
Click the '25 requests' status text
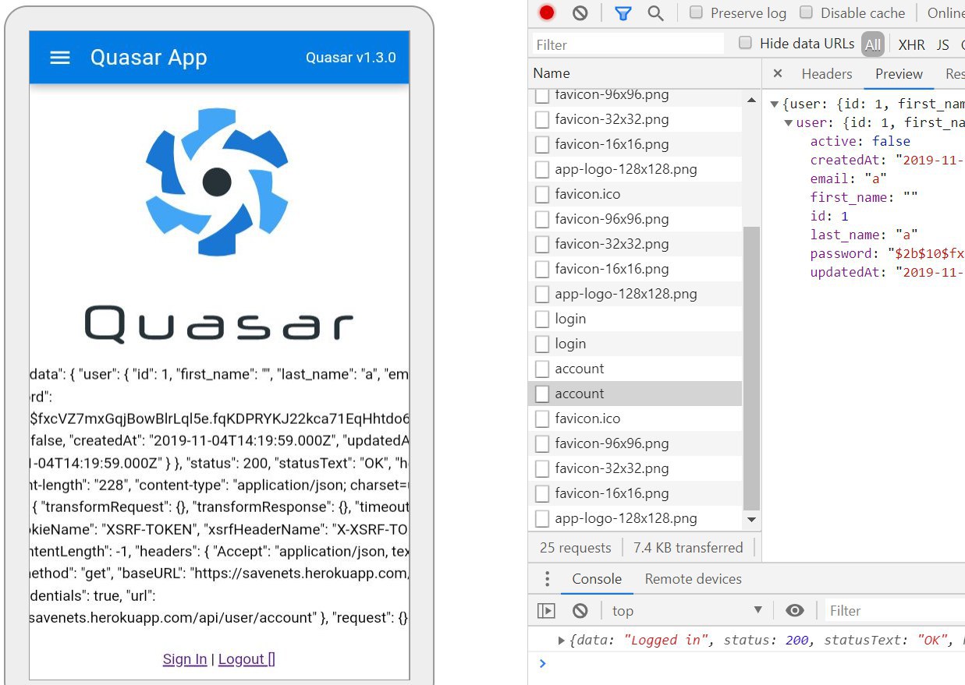pyautogui.click(x=575, y=548)
